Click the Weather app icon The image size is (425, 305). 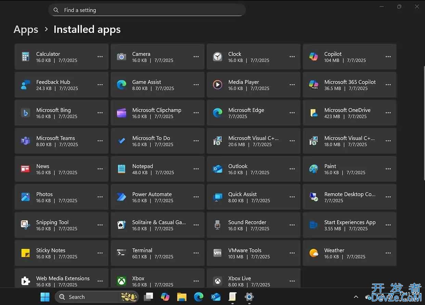[x=313, y=253]
